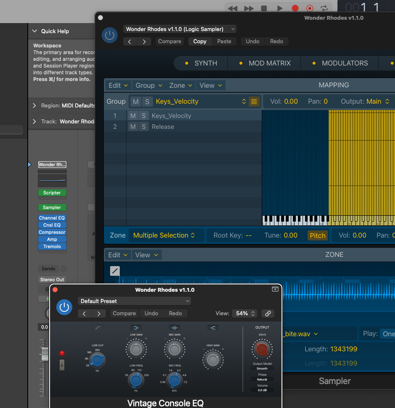Click the Sampler Paste button
This screenshot has width=395, height=408.
[x=224, y=42]
